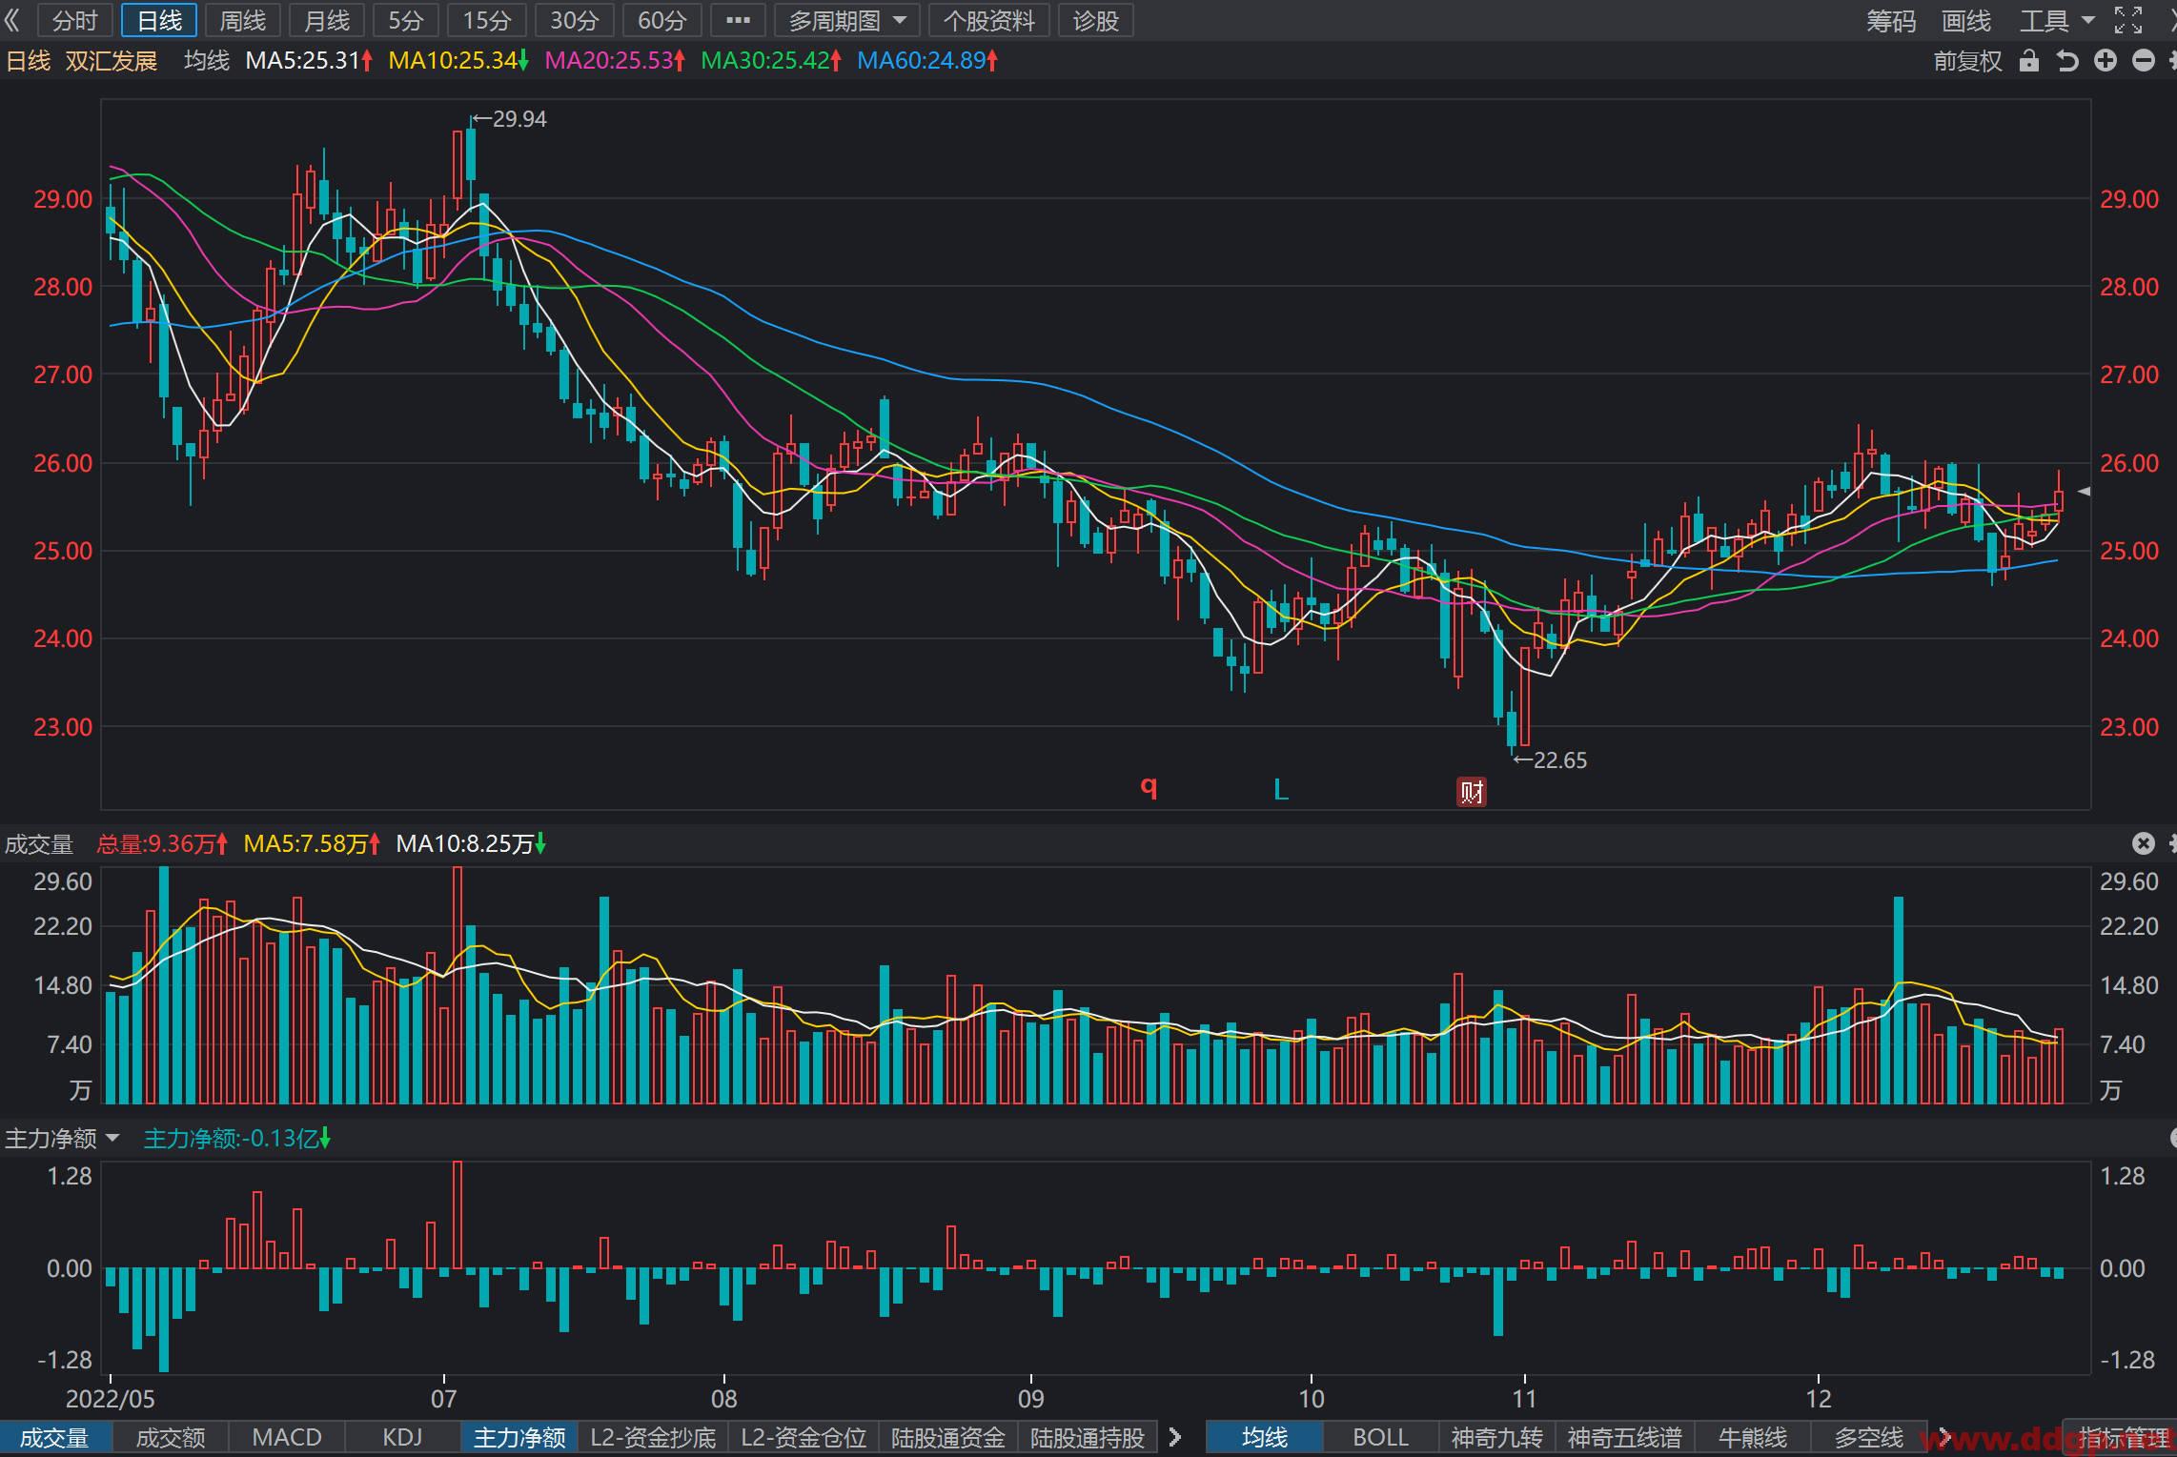Select the BOLL overlay tab
The width and height of the screenshot is (2177, 1457).
1380,1437
